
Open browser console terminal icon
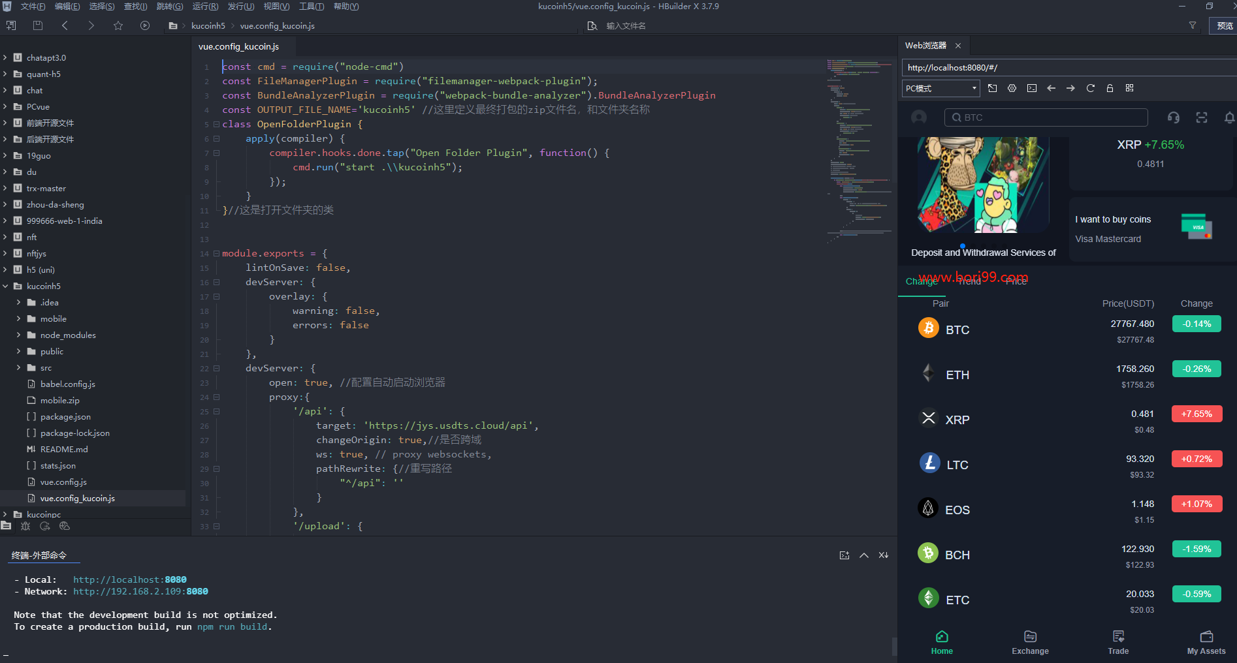1032,88
